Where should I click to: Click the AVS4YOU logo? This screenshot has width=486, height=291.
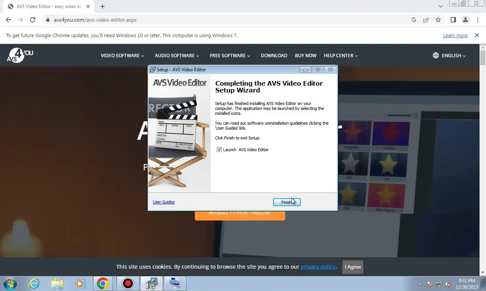tap(20, 55)
